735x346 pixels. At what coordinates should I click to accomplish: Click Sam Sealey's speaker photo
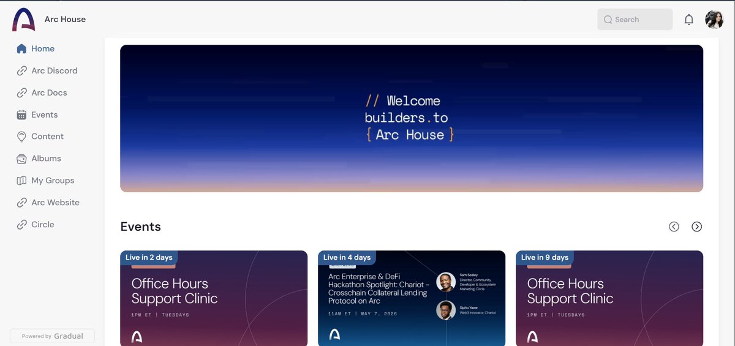[446, 282]
